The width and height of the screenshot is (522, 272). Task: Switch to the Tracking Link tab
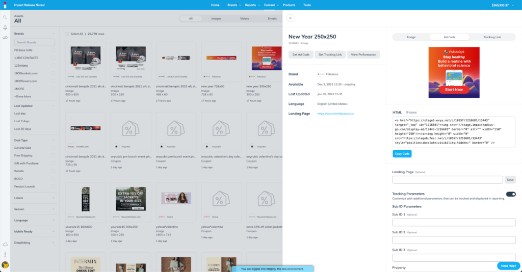coord(492,37)
